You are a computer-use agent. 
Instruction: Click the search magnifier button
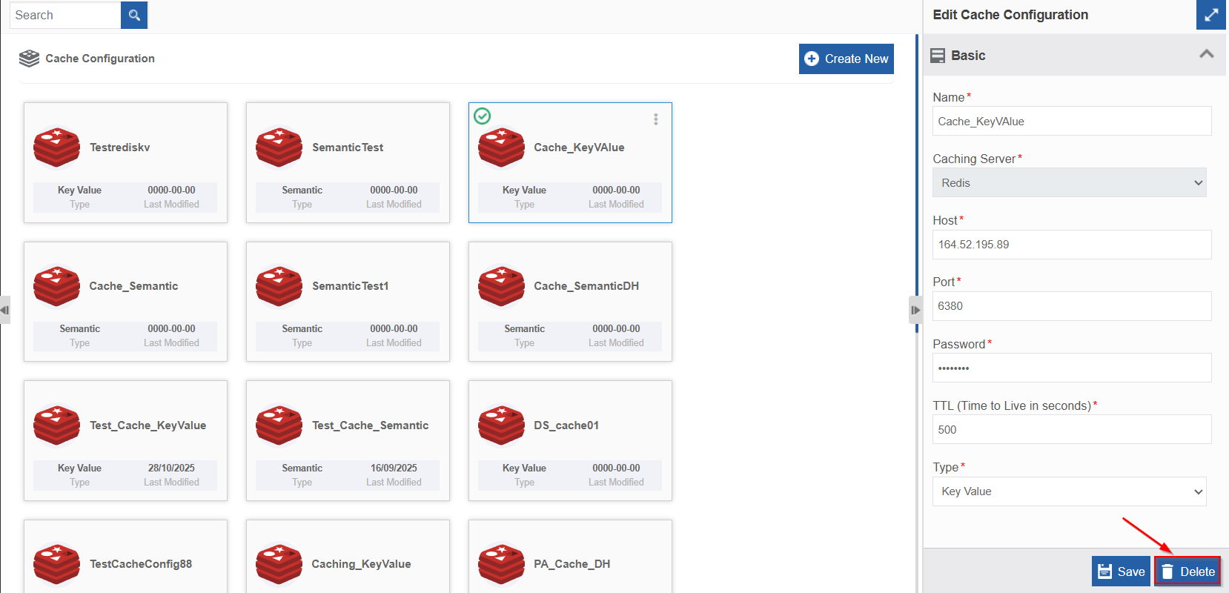click(134, 15)
